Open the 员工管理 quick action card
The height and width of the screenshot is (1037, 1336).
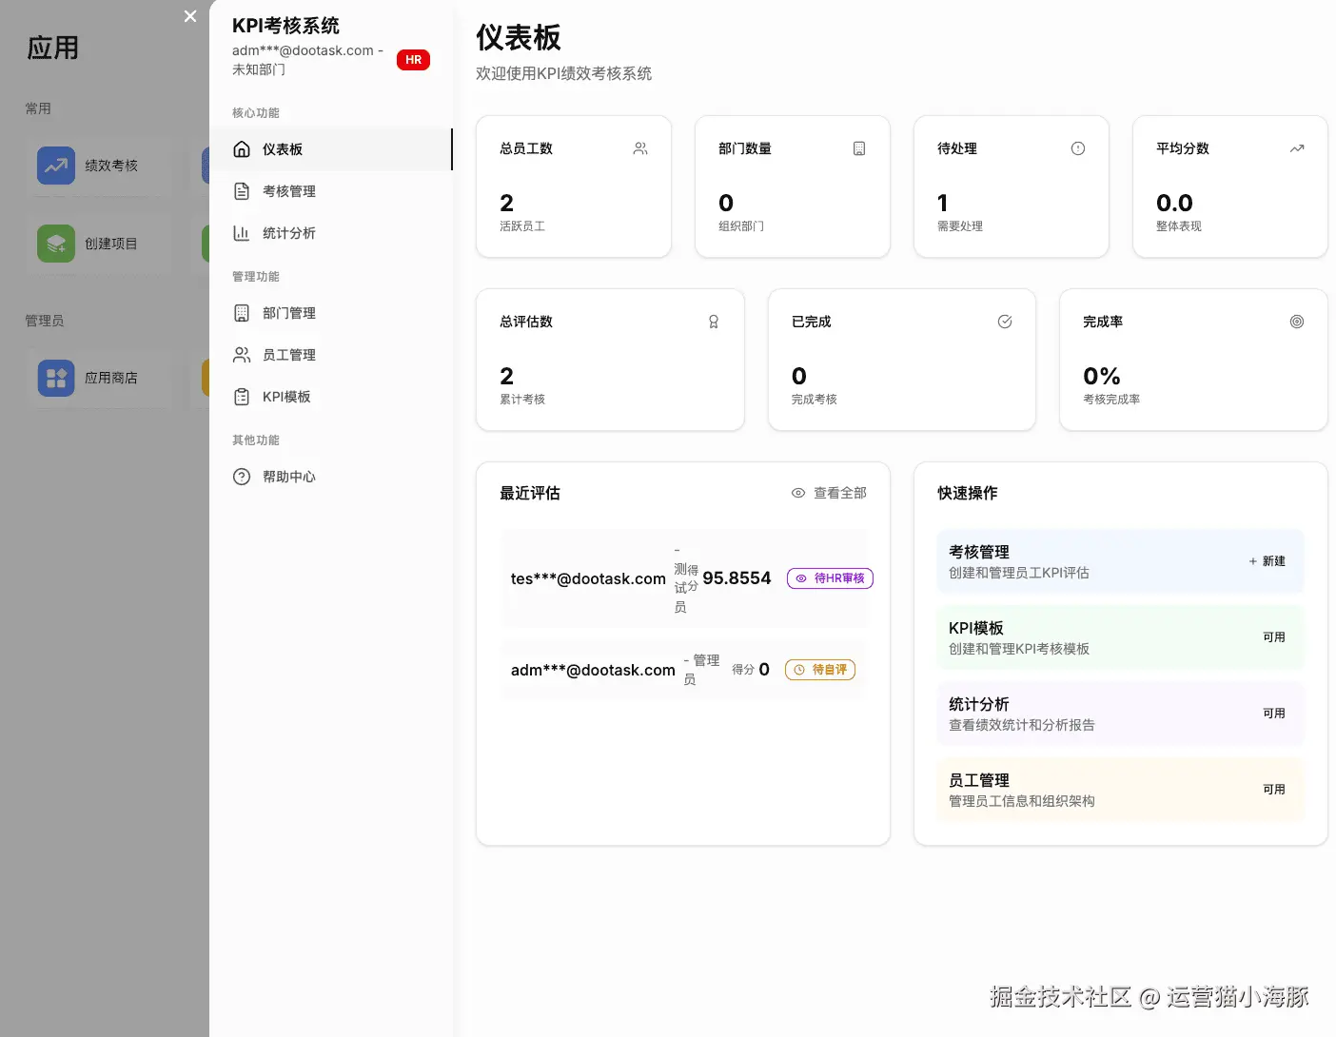[x=1120, y=790]
